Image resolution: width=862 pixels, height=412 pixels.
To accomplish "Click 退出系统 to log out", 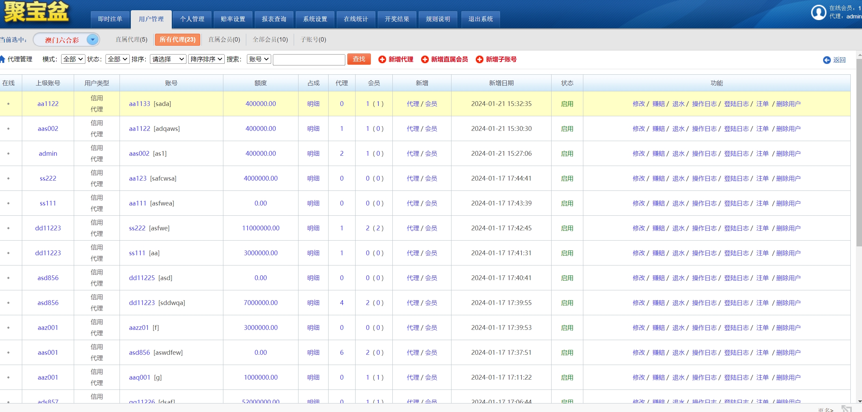I will pyautogui.click(x=481, y=19).
